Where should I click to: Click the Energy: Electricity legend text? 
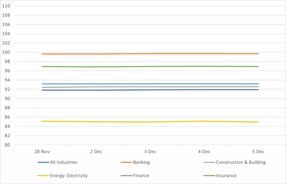[69, 176]
